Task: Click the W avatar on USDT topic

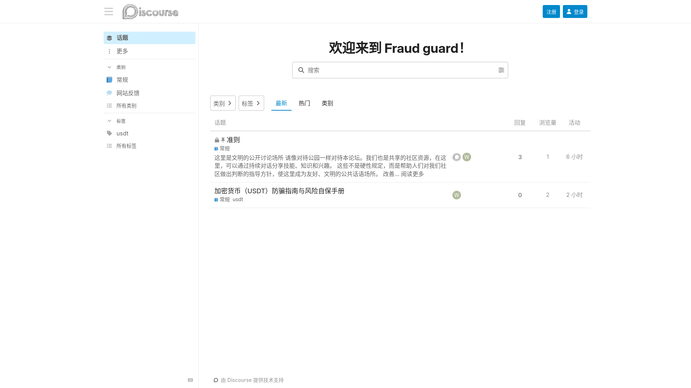Action: (457, 195)
